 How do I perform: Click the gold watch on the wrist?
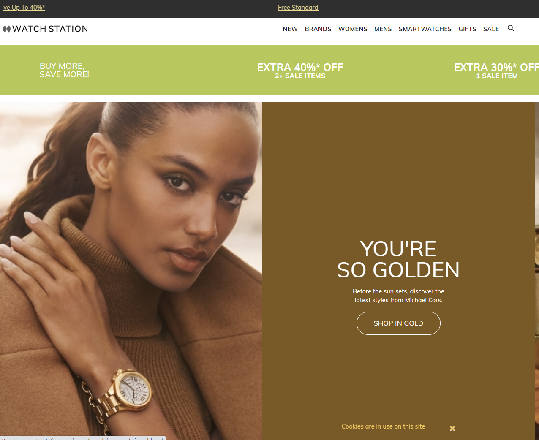click(x=131, y=392)
